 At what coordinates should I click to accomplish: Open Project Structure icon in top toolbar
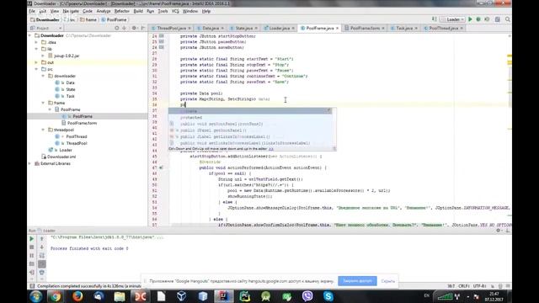[498, 19]
